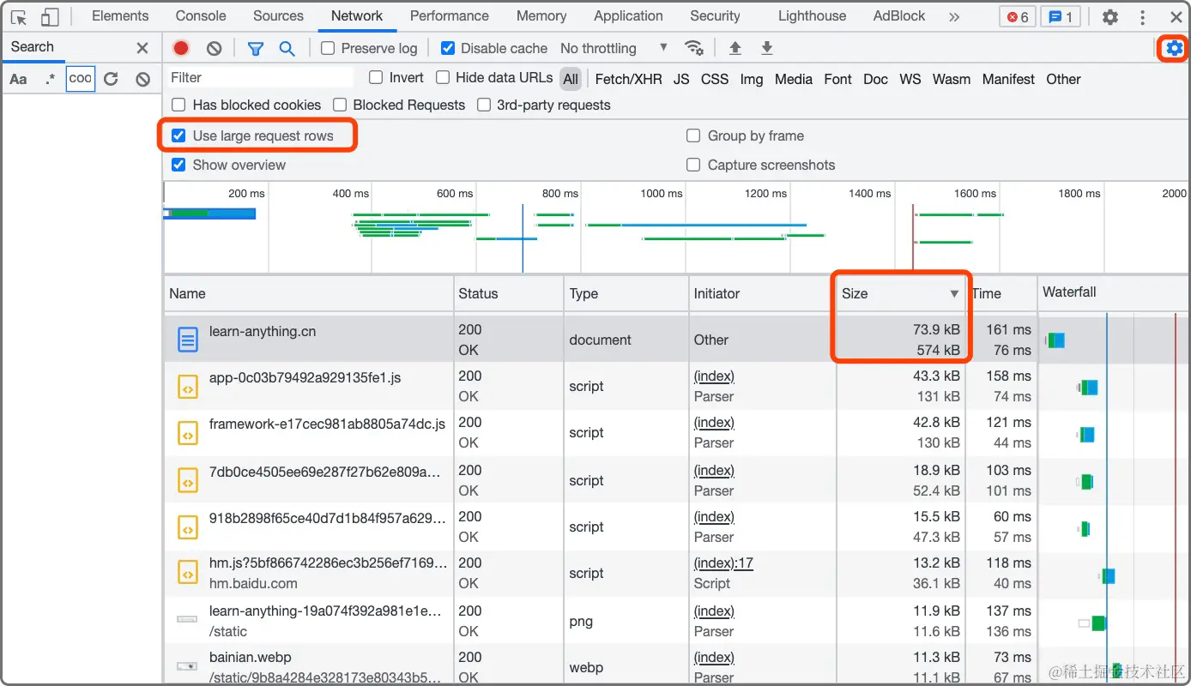Check the Blocked Requests box
This screenshot has height=686, width=1191.
340,105
